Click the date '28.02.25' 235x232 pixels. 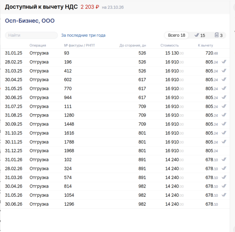coord(14,62)
